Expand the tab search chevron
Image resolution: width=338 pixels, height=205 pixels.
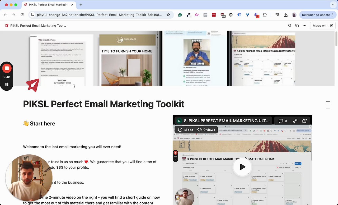click(333, 5)
